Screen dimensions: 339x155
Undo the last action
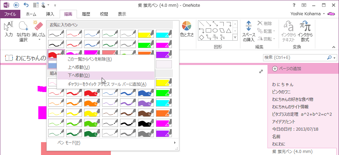point(26,5)
